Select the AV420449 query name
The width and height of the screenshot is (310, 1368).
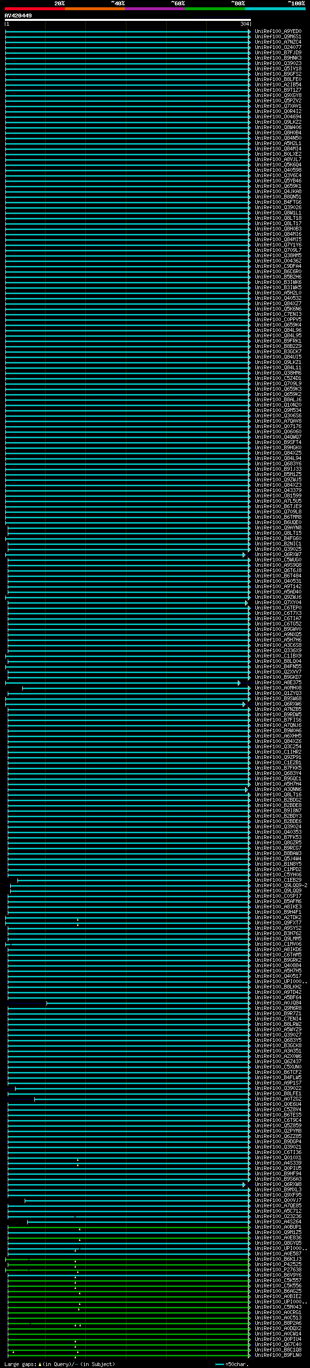point(18,16)
